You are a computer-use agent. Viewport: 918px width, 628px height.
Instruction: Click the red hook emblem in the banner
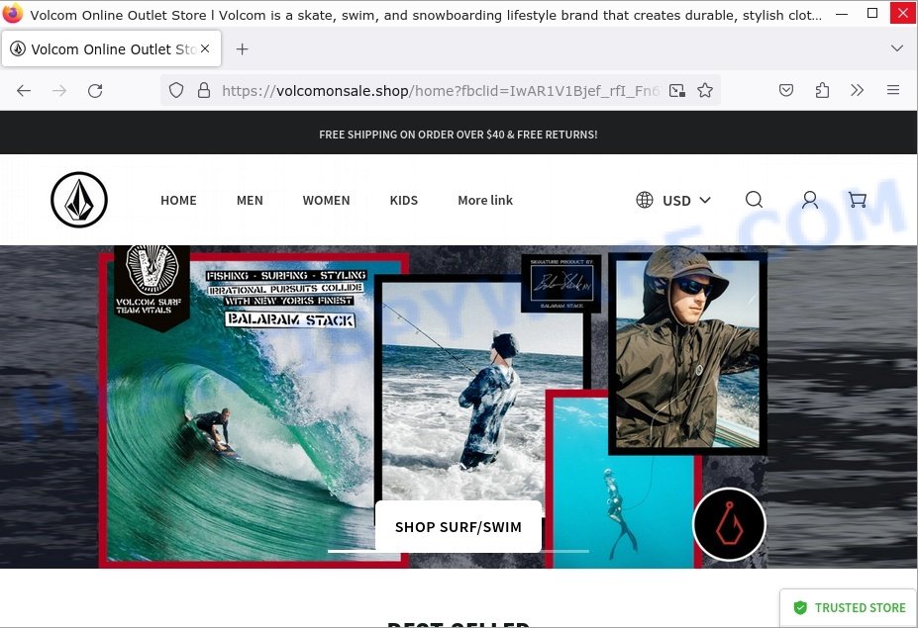729,524
